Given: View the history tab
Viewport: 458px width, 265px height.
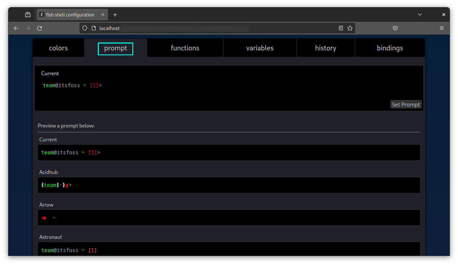Looking at the screenshot, I should pyautogui.click(x=325, y=48).
